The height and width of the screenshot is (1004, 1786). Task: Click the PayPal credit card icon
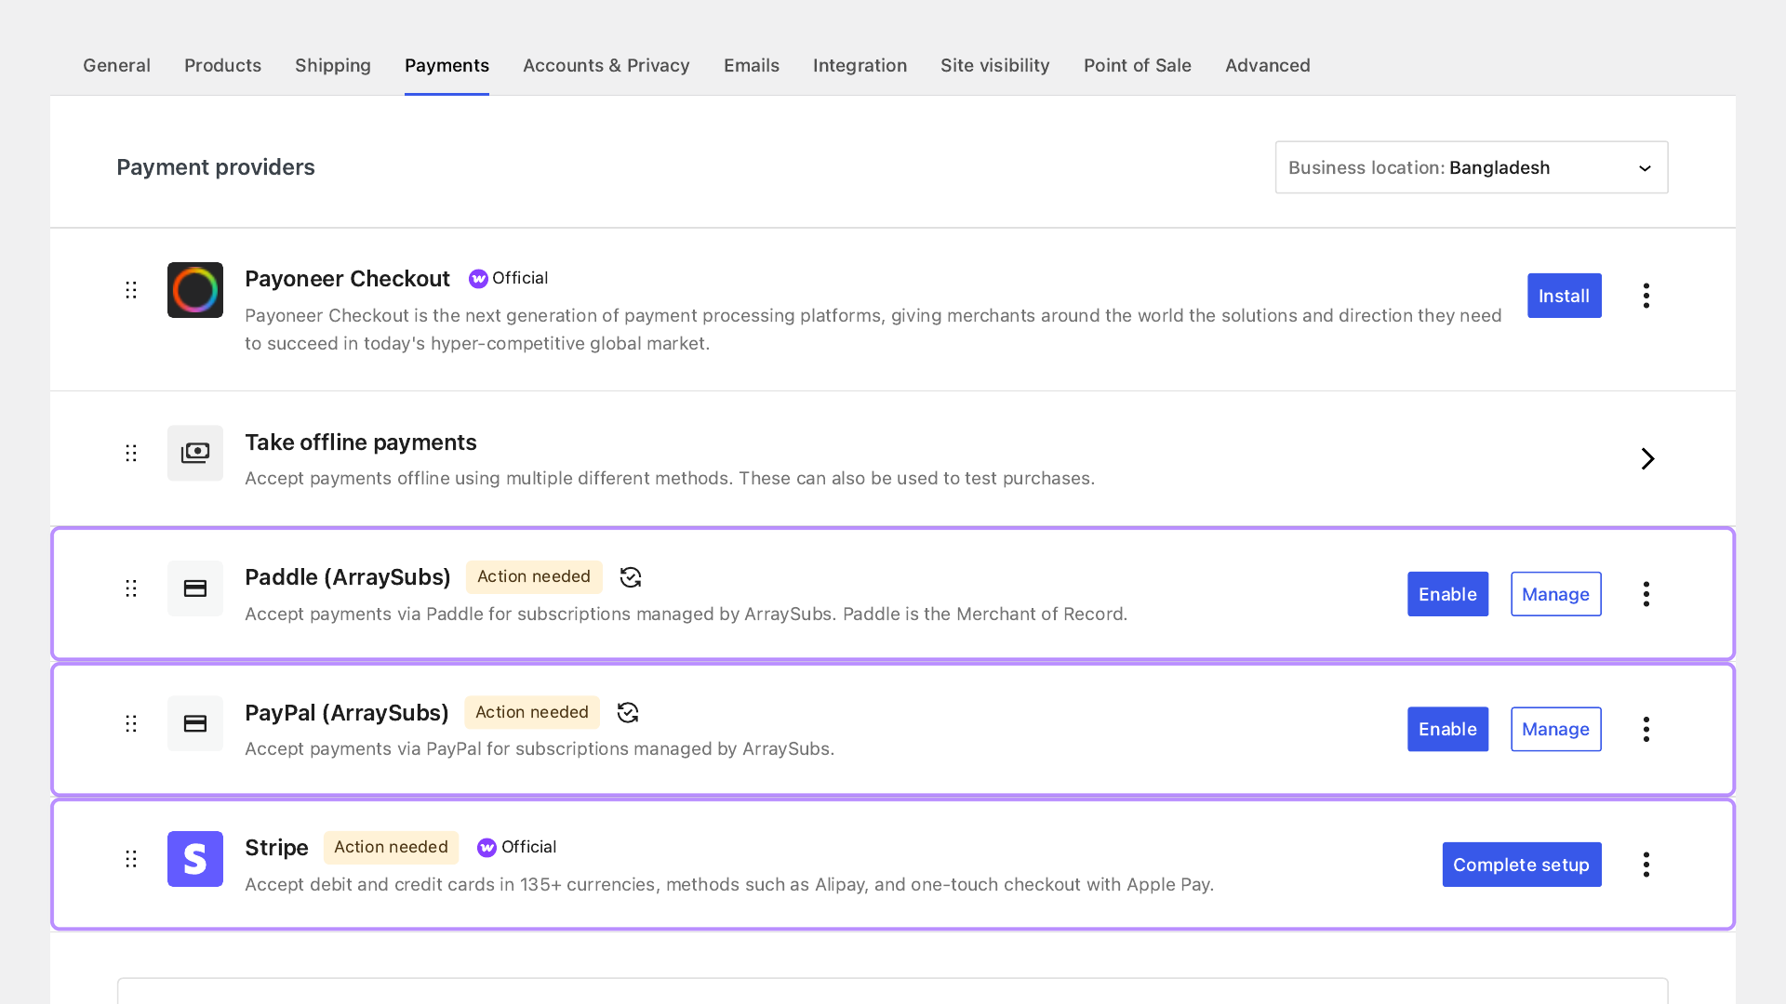195,723
